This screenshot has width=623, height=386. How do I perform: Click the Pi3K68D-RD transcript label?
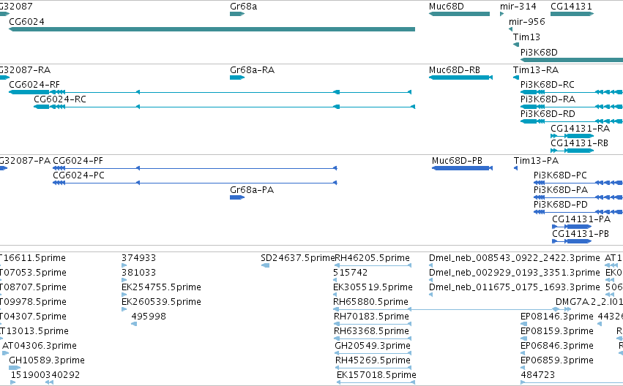point(548,114)
